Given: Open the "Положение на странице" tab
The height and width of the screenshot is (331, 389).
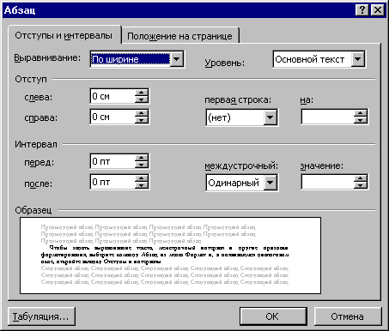Looking at the screenshot, I should point(180,36).
